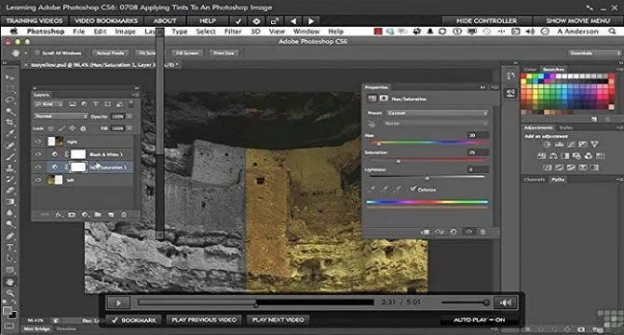The height and width of the screenshot is (335, 624).
Task: Click the Hue value input field
Action: (479, 136)
